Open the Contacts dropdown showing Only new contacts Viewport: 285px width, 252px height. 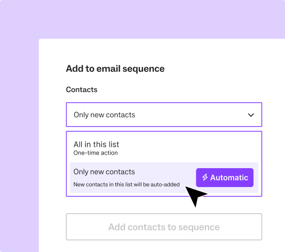[x=164, y=115]
